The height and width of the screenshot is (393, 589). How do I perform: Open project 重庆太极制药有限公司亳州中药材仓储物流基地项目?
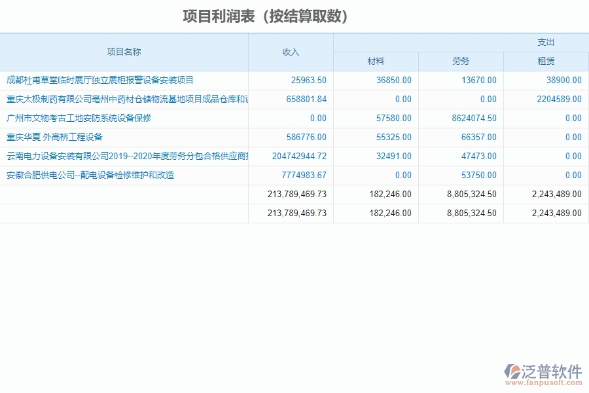[124, 100]
